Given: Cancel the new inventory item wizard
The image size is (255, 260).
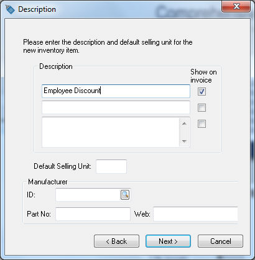Looking at the screenshot, I should click(x=220, y=241).
